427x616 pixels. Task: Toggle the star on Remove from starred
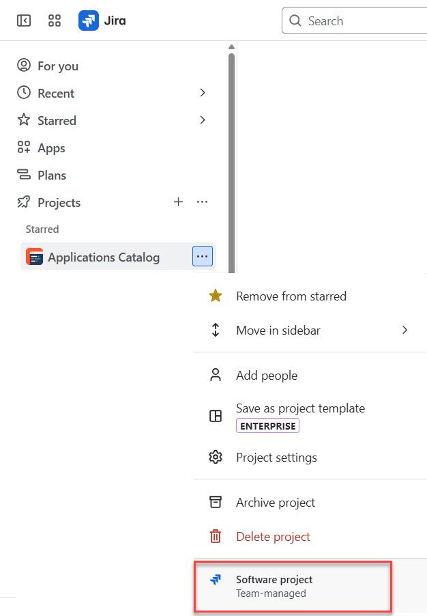click(216, 296)
